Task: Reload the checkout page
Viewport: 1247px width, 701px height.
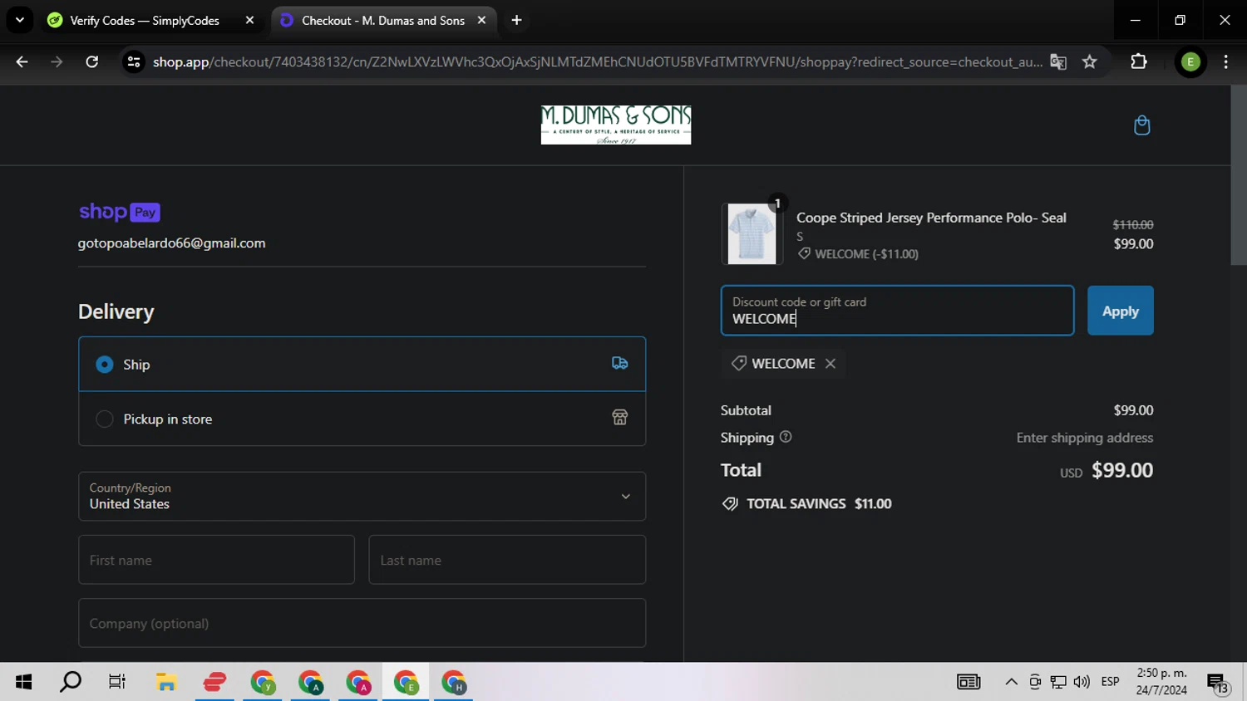Action: (x=91, y=61)
